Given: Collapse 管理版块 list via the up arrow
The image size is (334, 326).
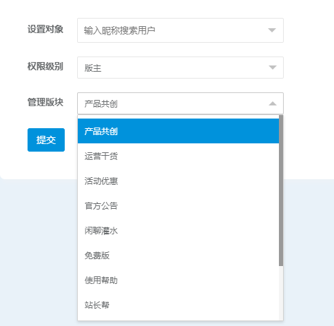Looking at the screenshot, I should coord(273,103).
